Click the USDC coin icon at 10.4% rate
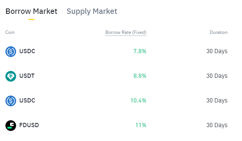 [x=11, y=101]
